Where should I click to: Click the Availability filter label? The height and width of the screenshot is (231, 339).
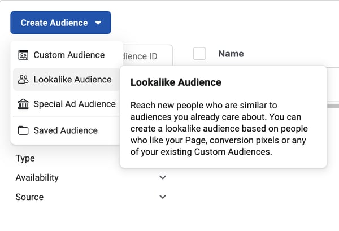(x=37, y=177)
